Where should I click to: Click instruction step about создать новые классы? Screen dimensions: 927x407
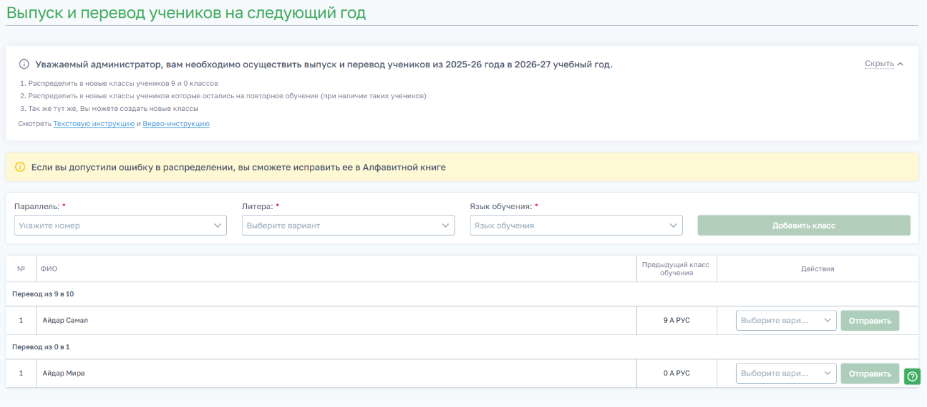pyautogui.click(x=108, y=108)
